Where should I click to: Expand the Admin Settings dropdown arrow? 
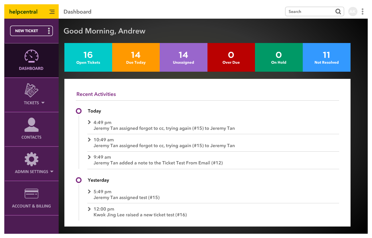coord(52,171)
